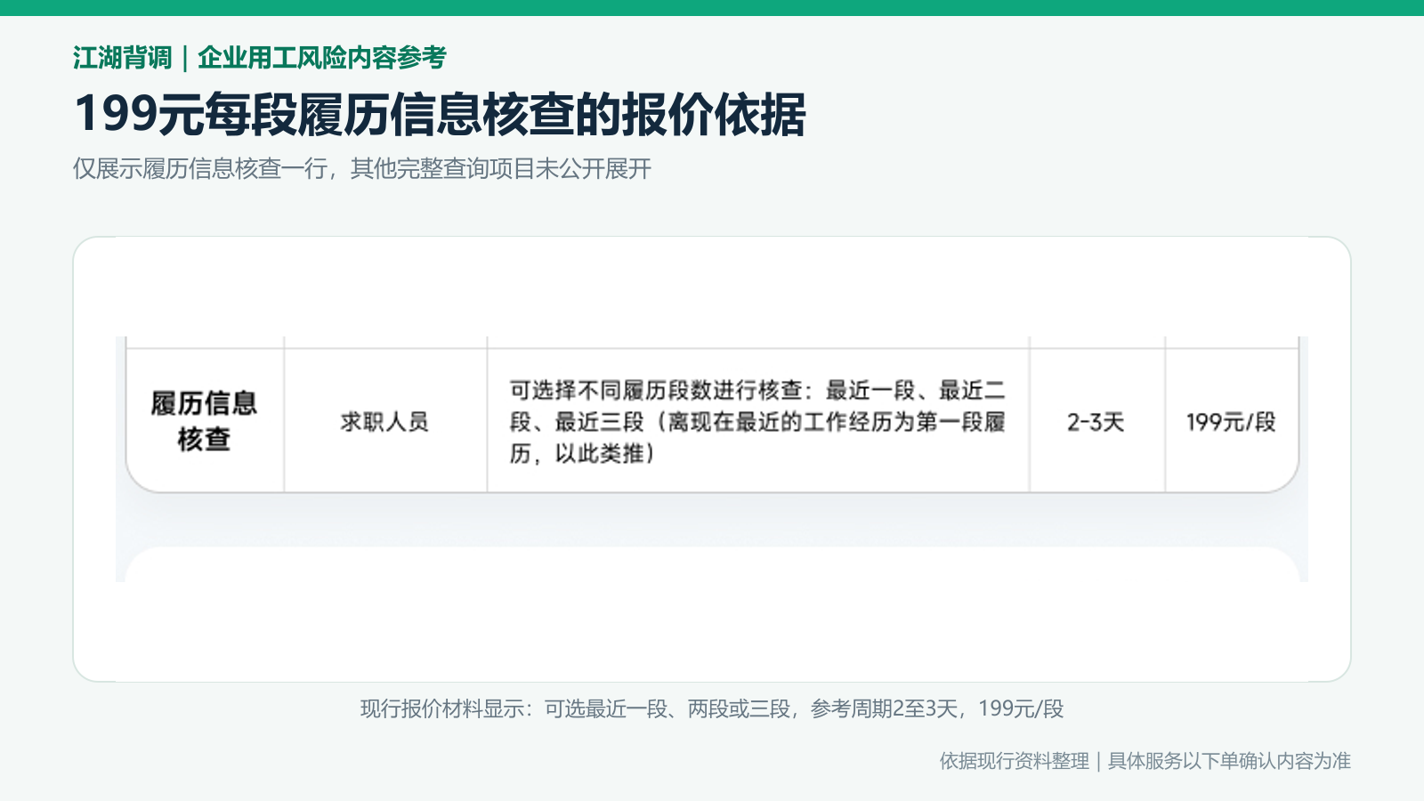Click the caption starting with "现行报价材料显示"

point(712,709)
